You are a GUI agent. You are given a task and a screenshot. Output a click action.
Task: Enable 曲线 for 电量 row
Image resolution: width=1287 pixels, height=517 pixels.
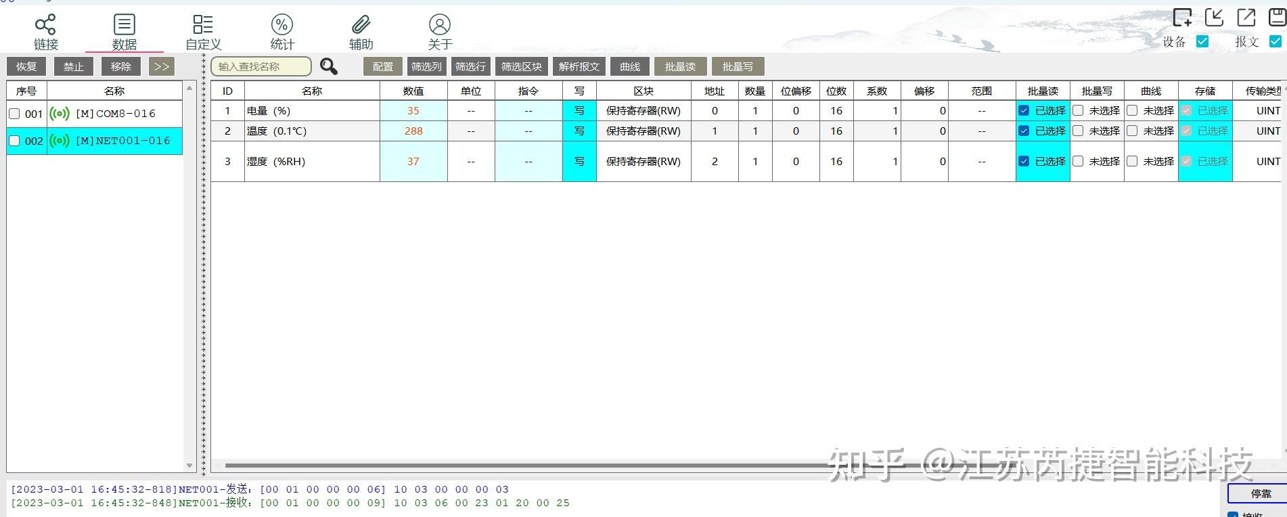click(x=1132, y=110)
